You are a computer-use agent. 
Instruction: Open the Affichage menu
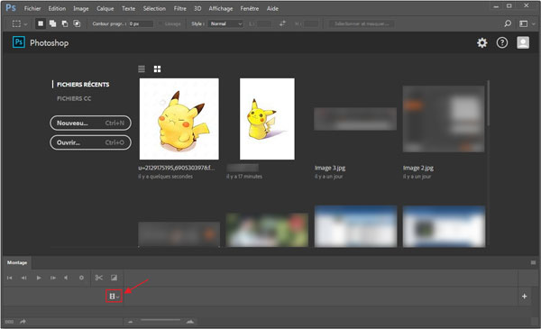(221, 8)
